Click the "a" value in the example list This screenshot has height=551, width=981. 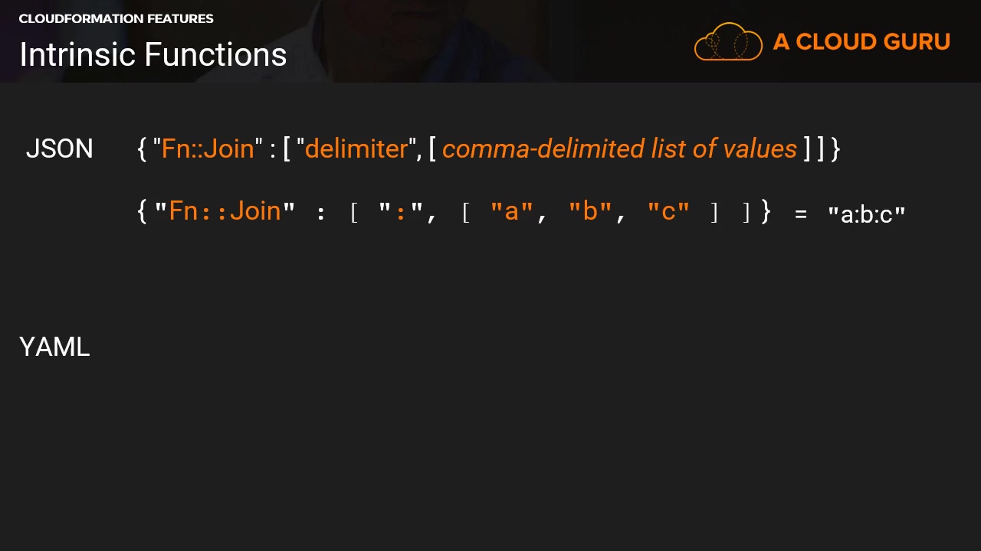tap(511, 211)
